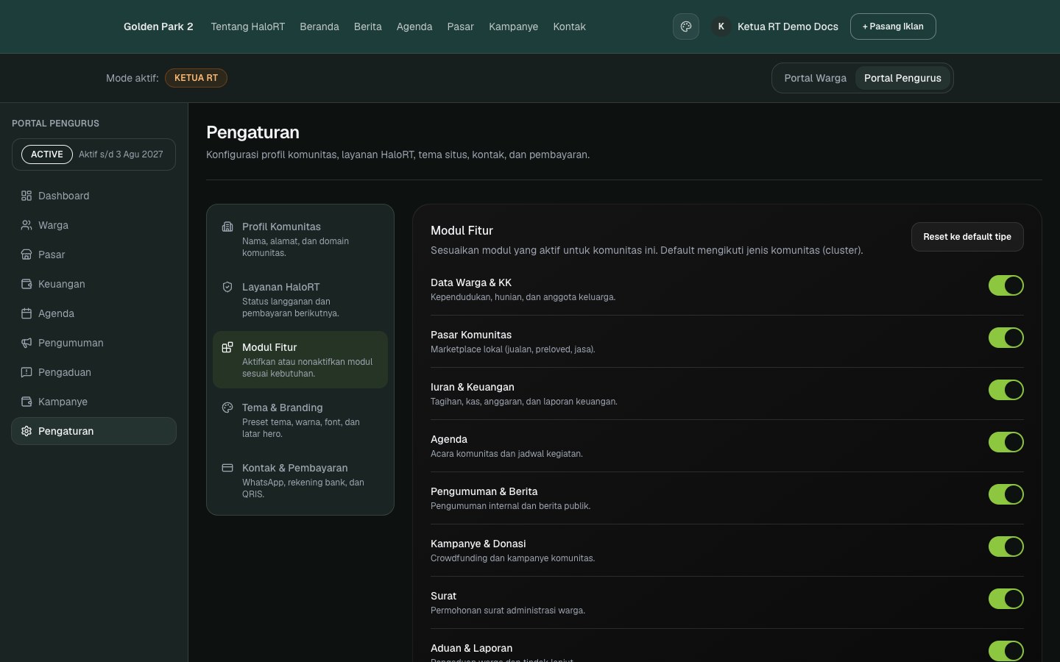Open Pasar in the top navigation
The height and width of the screenshot is (662, 1060).
[461, 26]
